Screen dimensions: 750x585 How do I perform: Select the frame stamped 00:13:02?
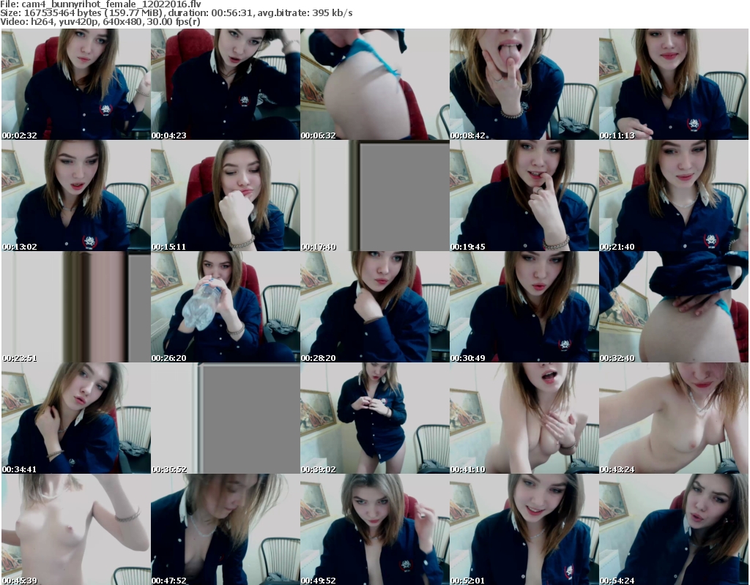(76, 195)
